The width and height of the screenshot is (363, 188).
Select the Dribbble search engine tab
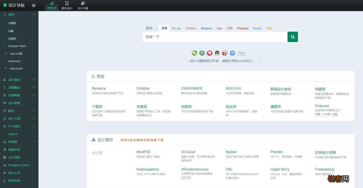coord(191,28)
